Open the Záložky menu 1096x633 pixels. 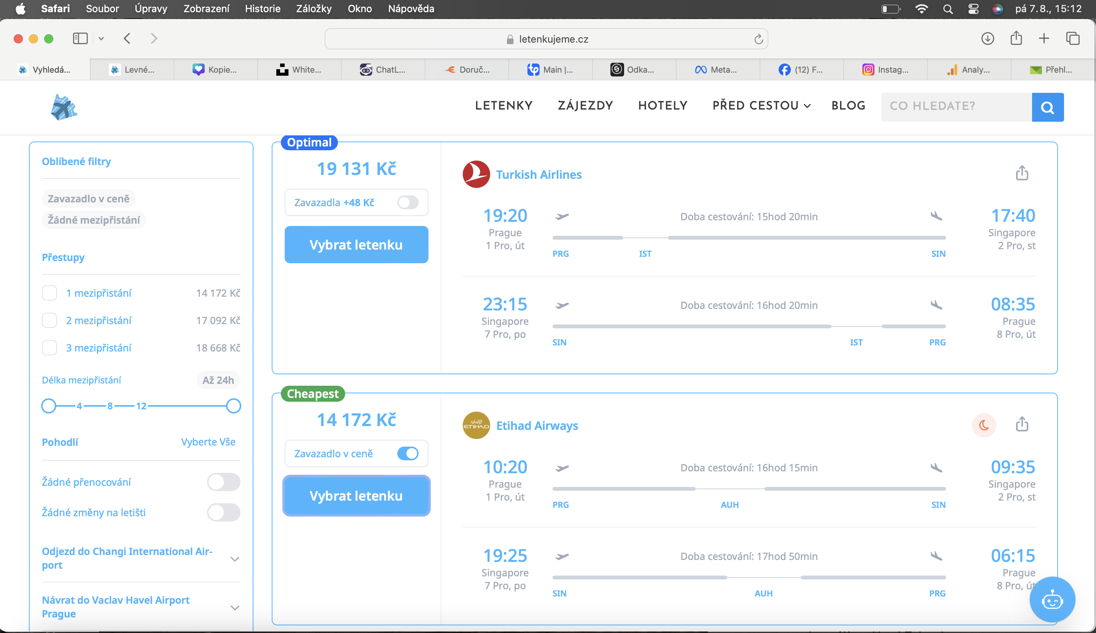click(314, 9)
